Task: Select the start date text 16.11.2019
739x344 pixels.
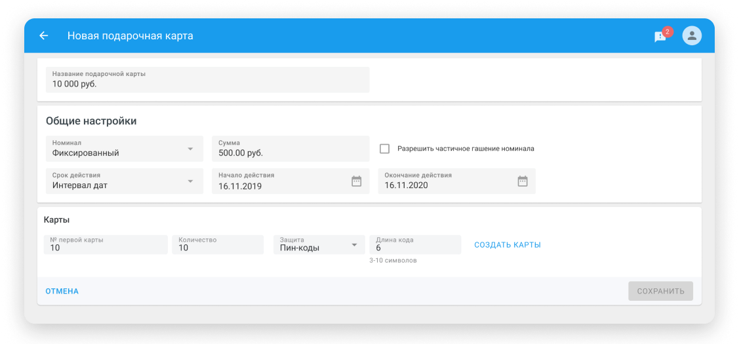Action: (239, 186)
